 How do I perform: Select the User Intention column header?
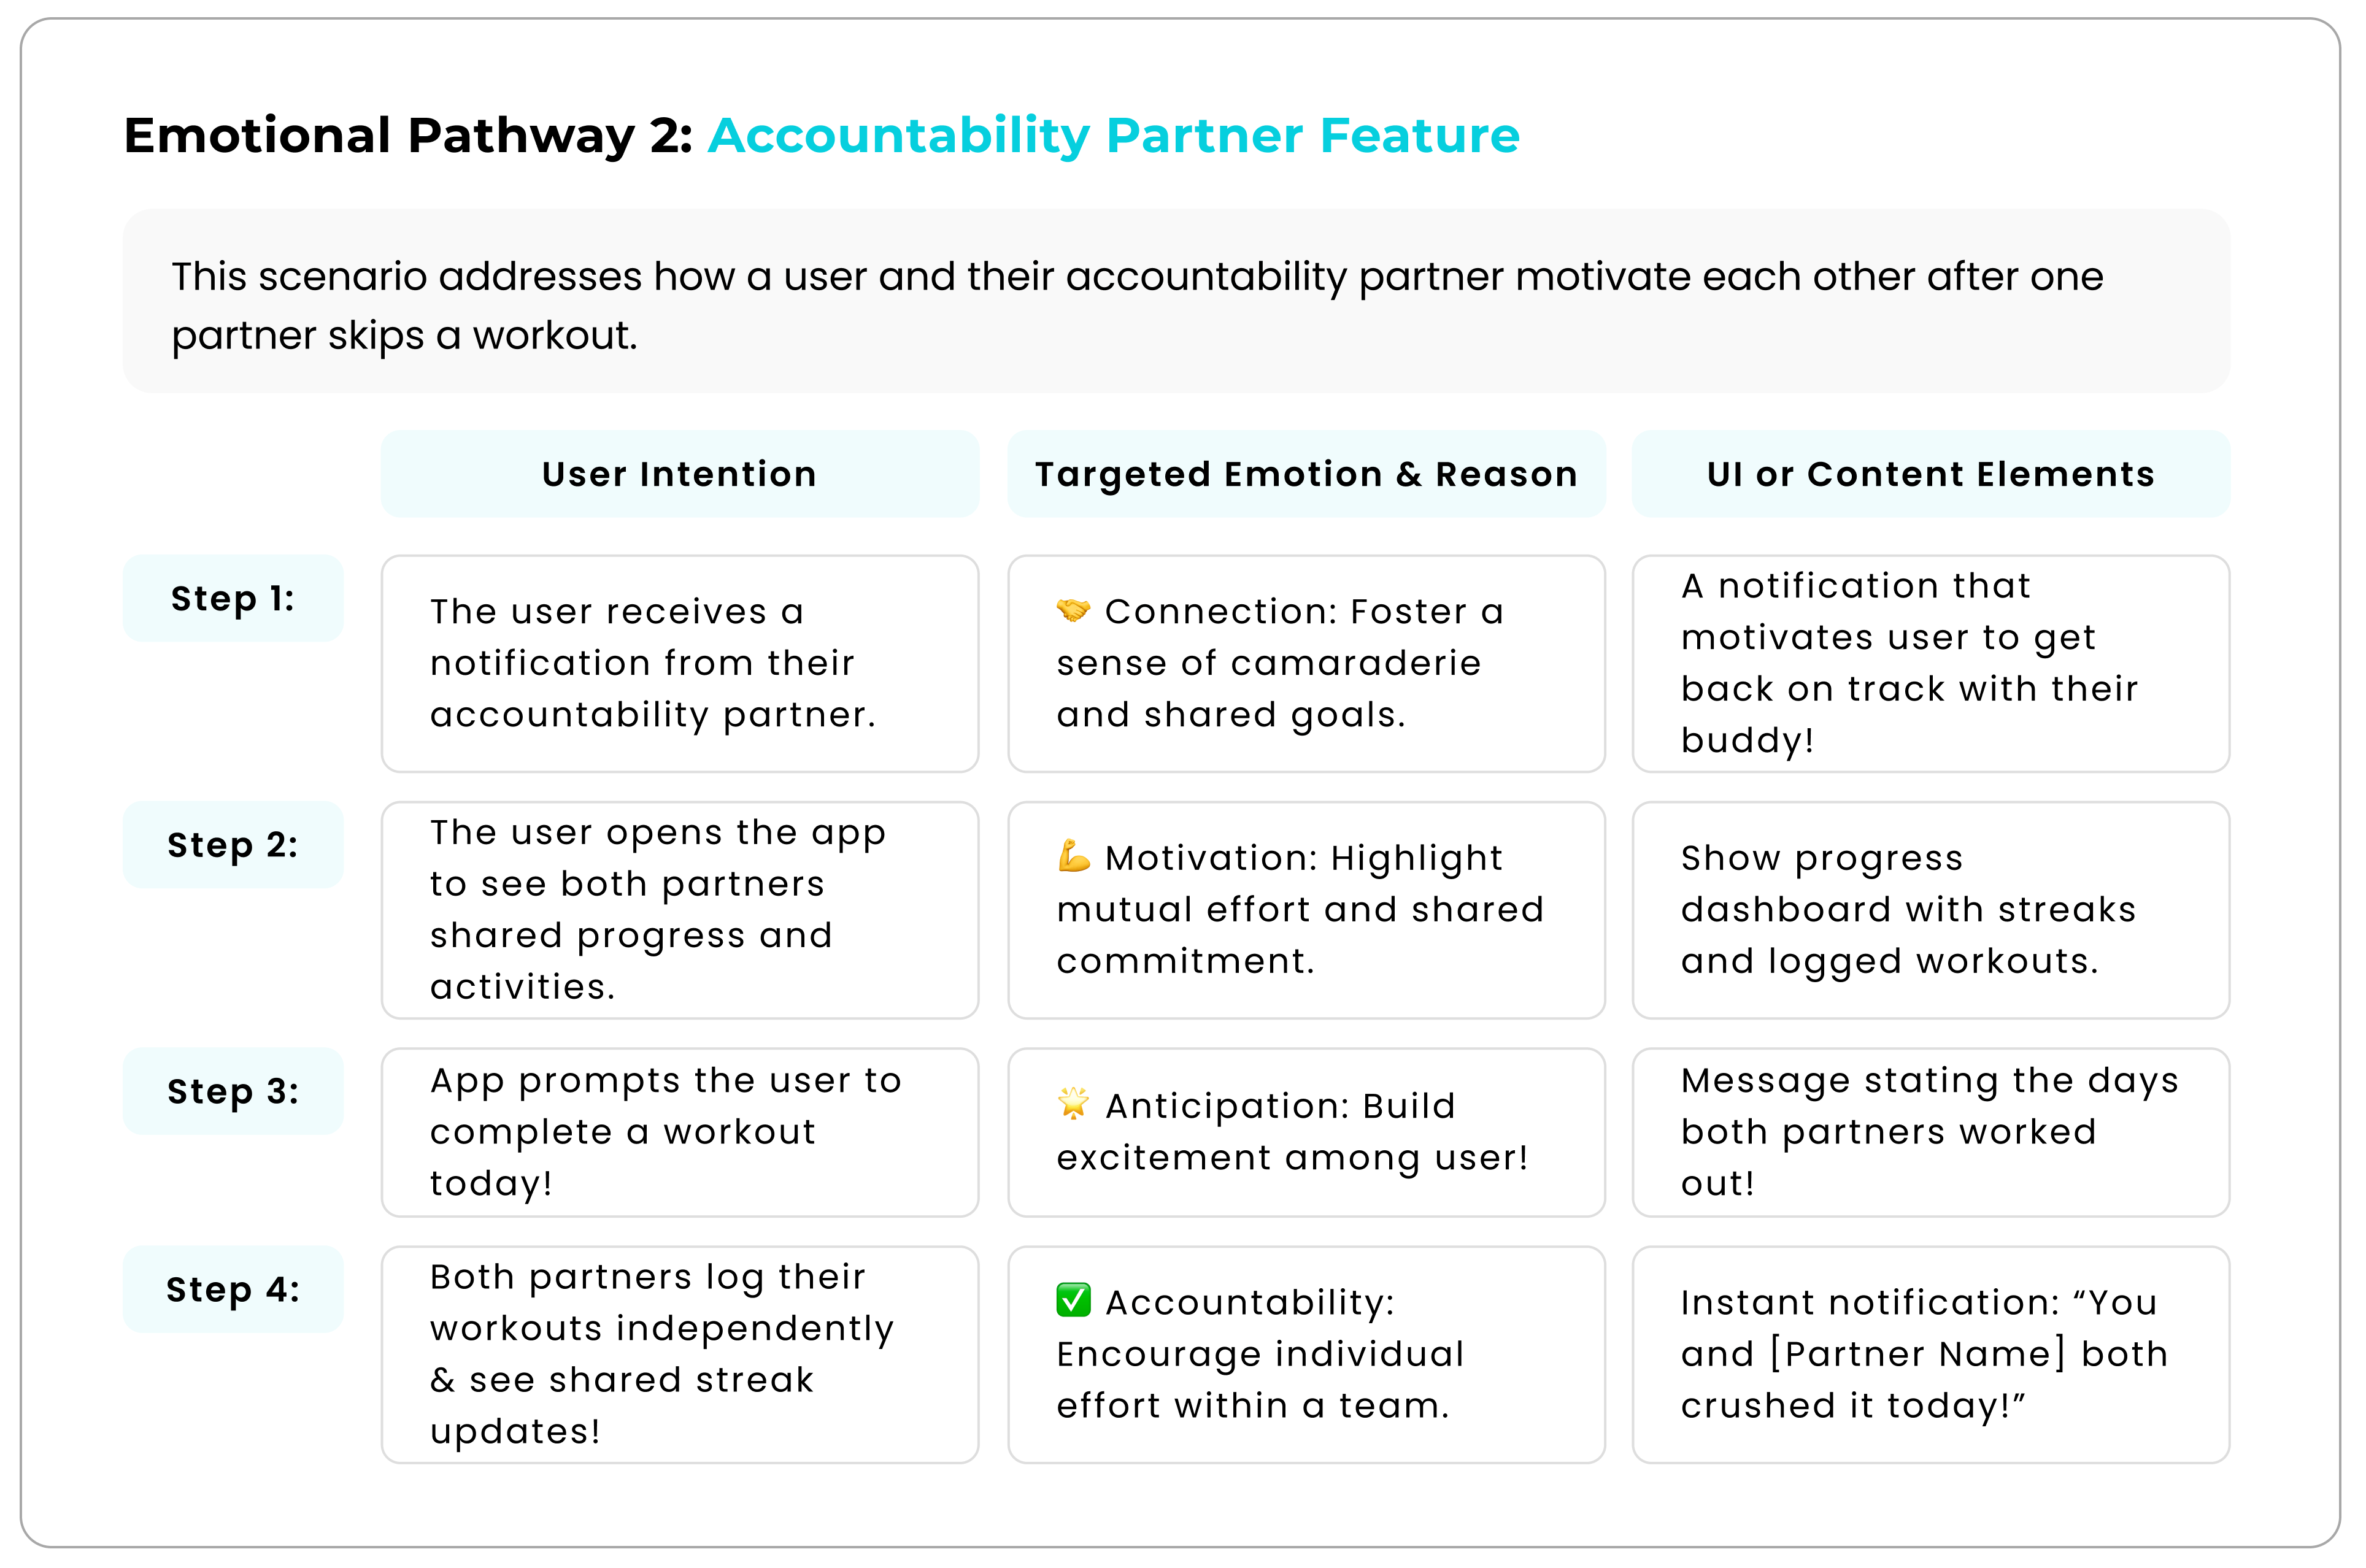[x=680, y=474]
